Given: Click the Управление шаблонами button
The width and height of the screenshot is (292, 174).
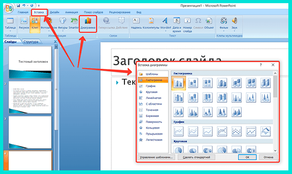Looking at the screenshot, I should point(156,157).
